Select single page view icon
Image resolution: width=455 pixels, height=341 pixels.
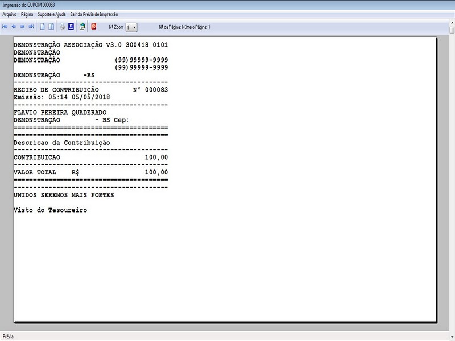[x=42, y=27]
